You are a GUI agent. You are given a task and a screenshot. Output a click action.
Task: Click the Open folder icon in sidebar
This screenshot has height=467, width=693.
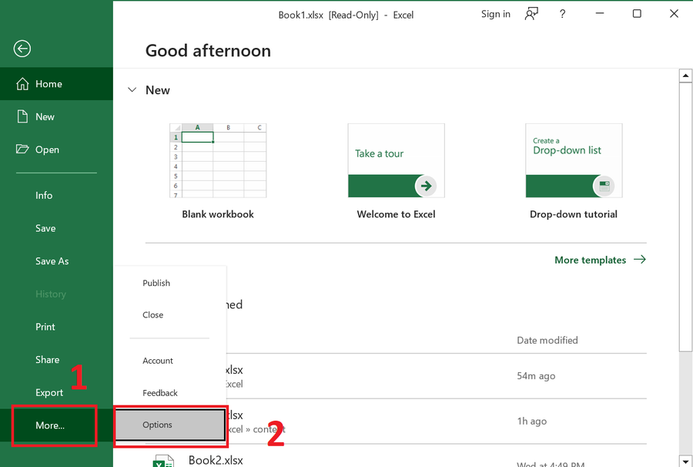(22, 149)
